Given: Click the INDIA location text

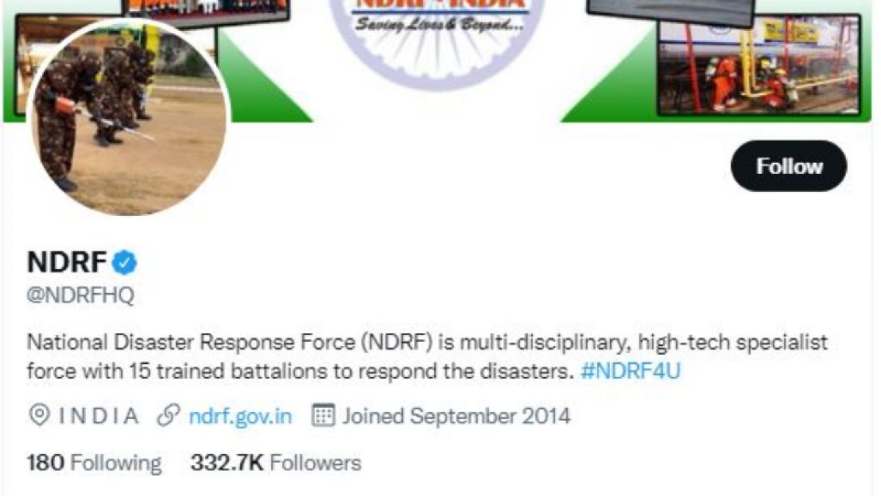Looking at the screenshot, I should [x=98, y=417].
